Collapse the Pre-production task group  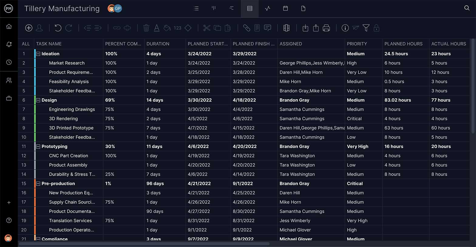pyautogui.click(x=38, y=184)
